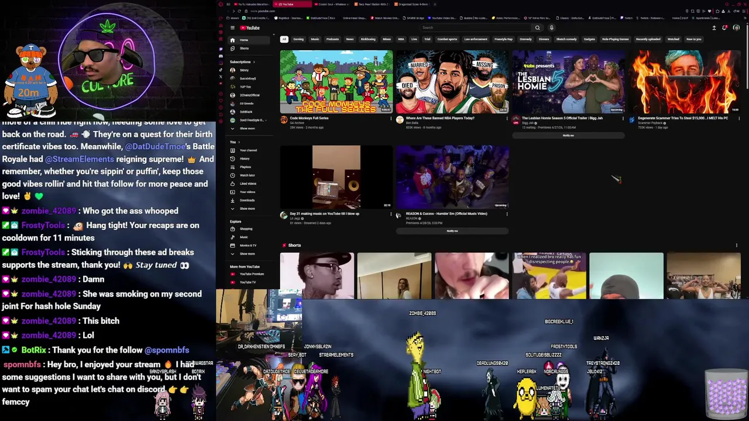749x421 pixels.
Task: Select the Podcasts filter chip
Action: click(x=332, y=39)
